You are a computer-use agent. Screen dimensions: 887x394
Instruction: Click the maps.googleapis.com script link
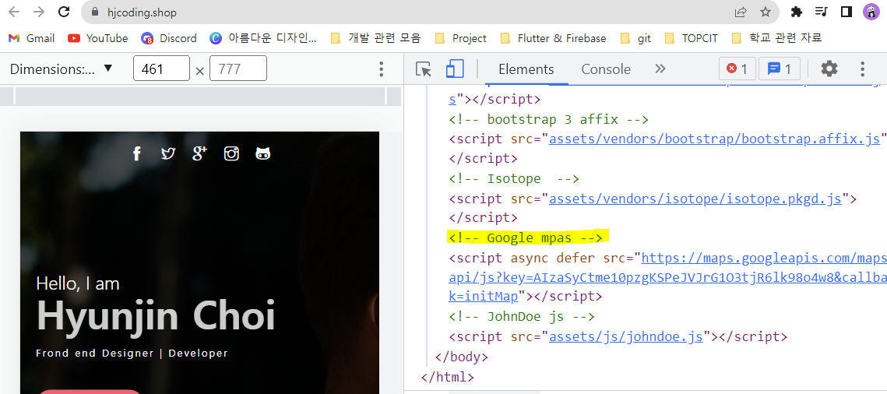[x=667, y=277]
